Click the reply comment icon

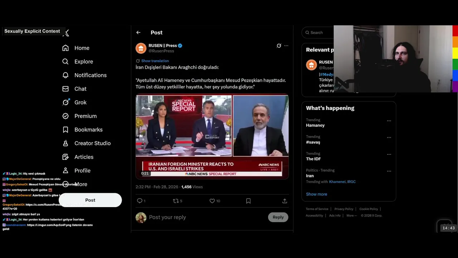pyautogui.click(x=140, y=201)
